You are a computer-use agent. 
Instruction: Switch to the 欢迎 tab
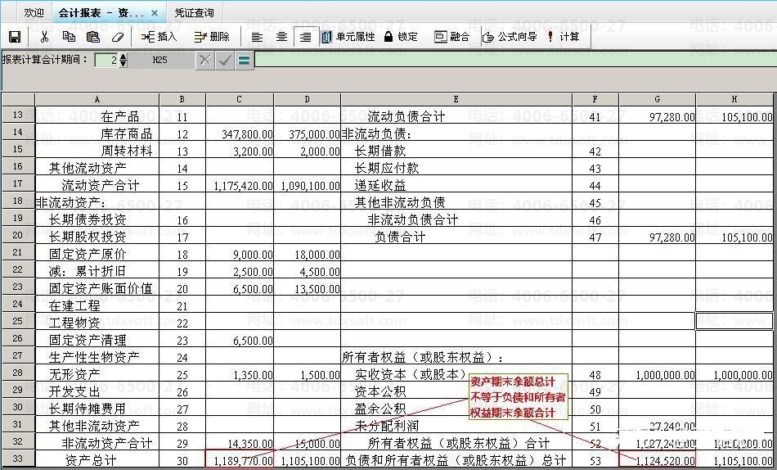coord(34,13)
